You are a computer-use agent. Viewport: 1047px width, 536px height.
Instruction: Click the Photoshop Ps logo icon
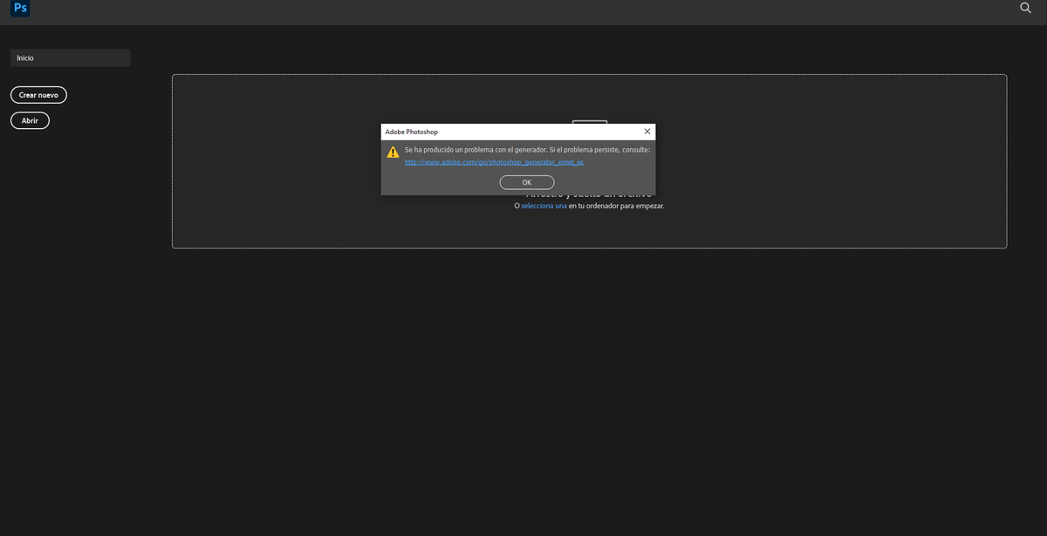click(x=20, y=9)
